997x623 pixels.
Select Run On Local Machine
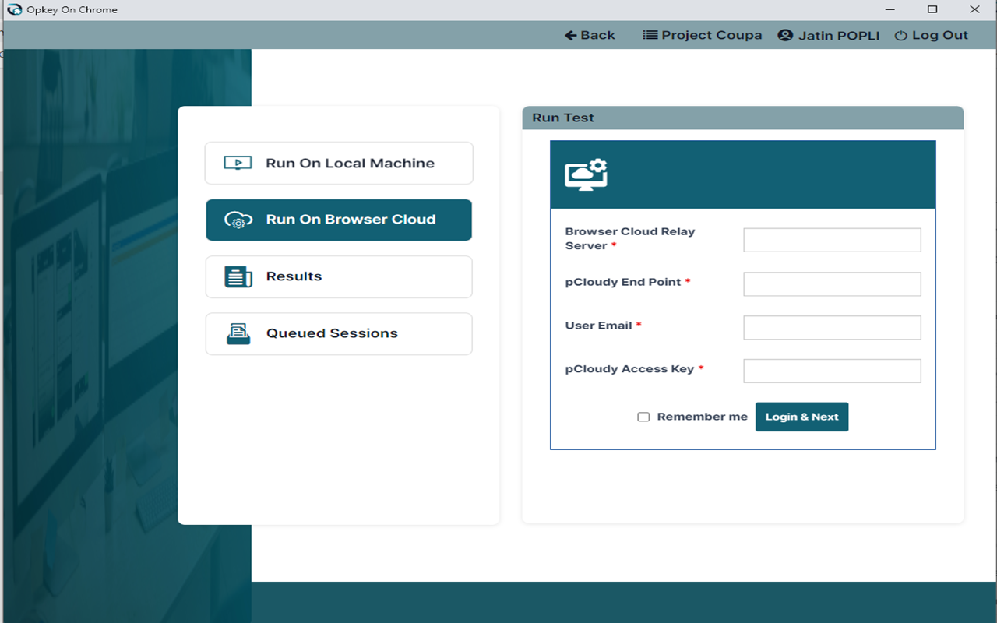coord(339,163)
